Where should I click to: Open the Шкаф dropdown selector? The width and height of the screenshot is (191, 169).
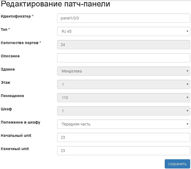[x=124, y=111]
